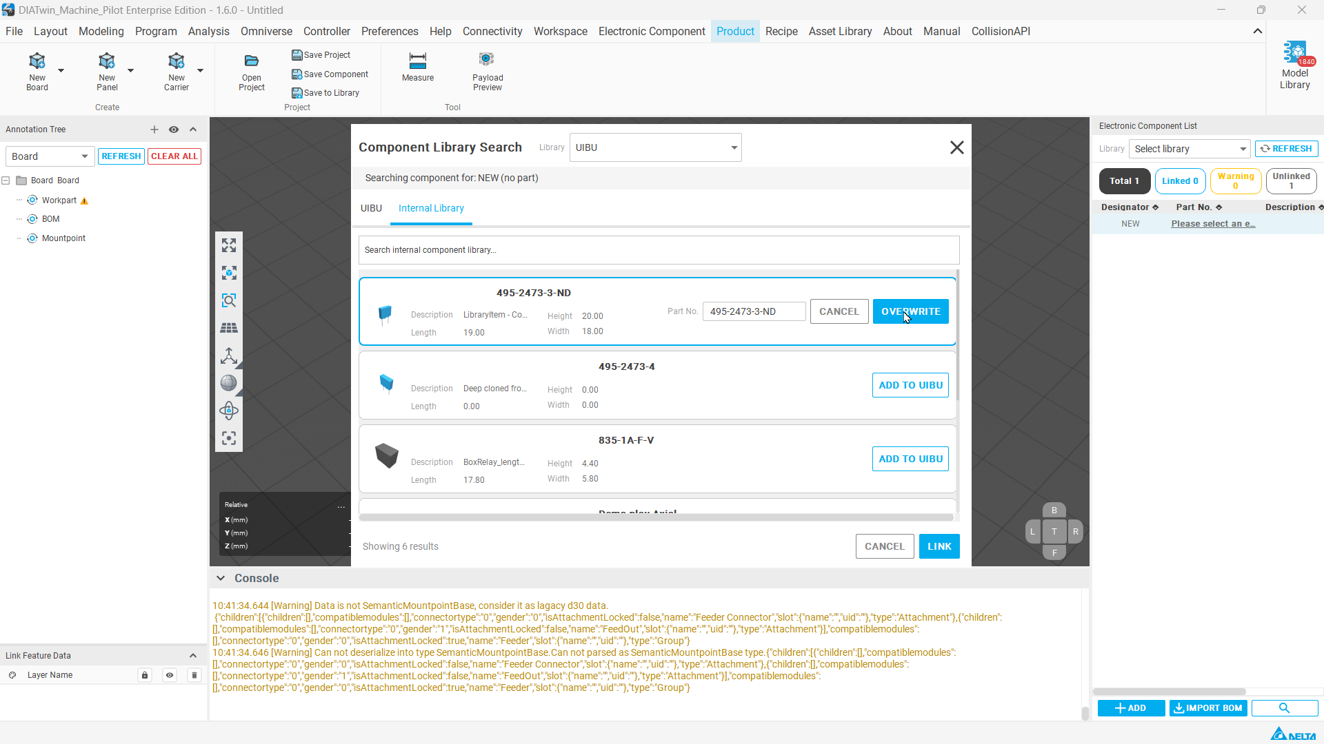Click Save Project in the ribbon
Viewport: 1324px width, 744px height.
(x=321, y=55)
